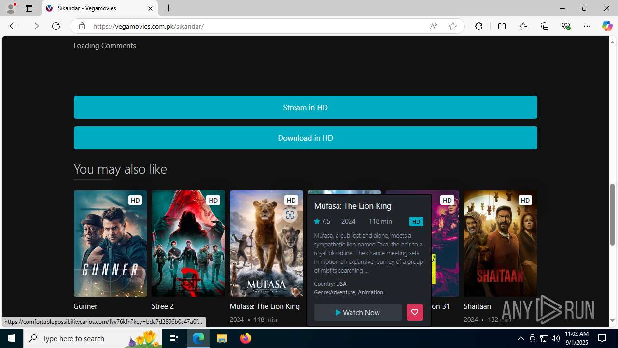The height and width of the screenshot is (348, 618).
Task: Click the 7.5 star rating
Action: point(322,221)
